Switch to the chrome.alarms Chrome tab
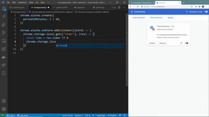This screenshot has height=117, width=209. pos(142,3)
